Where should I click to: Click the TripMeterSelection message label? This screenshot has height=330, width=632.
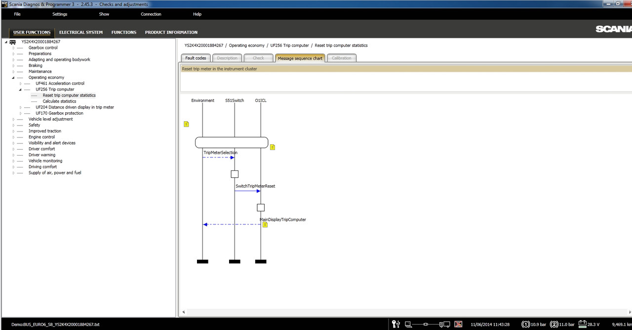(x=220, y=153)
